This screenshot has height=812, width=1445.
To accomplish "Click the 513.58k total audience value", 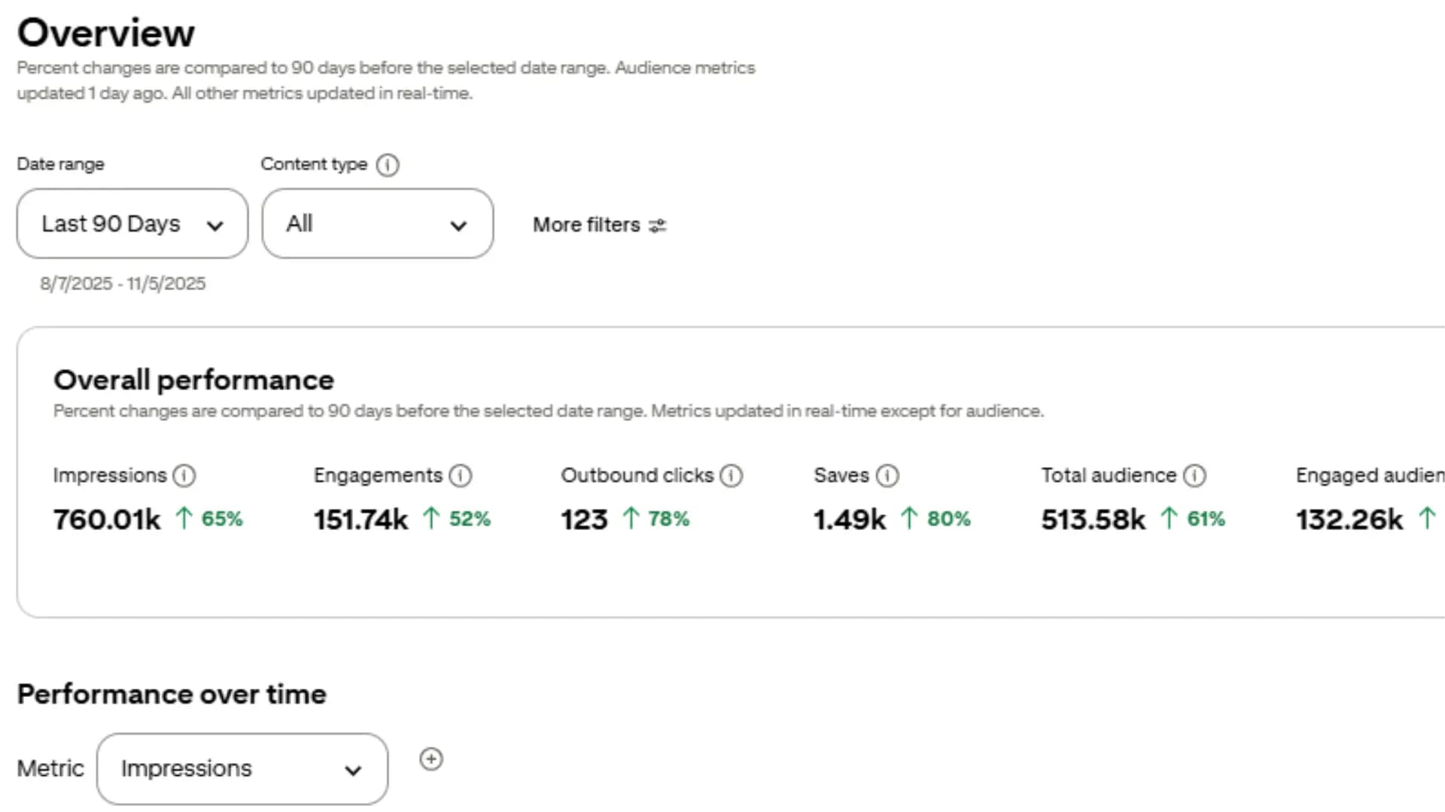I will (1093, 519).
